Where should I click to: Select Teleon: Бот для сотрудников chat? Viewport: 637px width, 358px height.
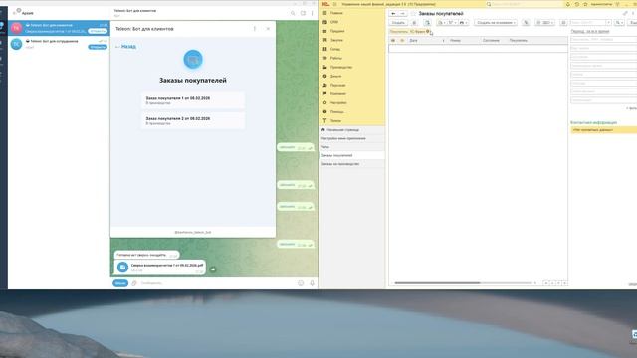click(x=59, y=44)
